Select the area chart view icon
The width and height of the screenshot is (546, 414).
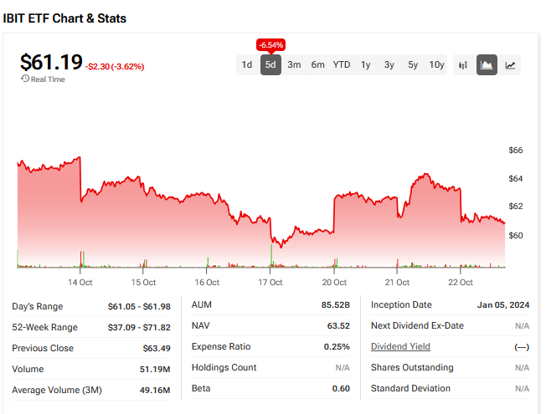tap(487, 64)
